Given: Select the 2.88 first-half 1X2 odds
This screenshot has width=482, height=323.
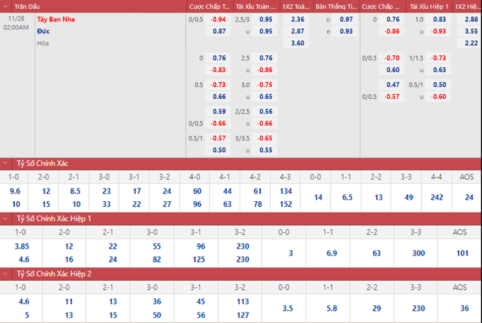Looking at the screenshot, I should click(470, 19).
